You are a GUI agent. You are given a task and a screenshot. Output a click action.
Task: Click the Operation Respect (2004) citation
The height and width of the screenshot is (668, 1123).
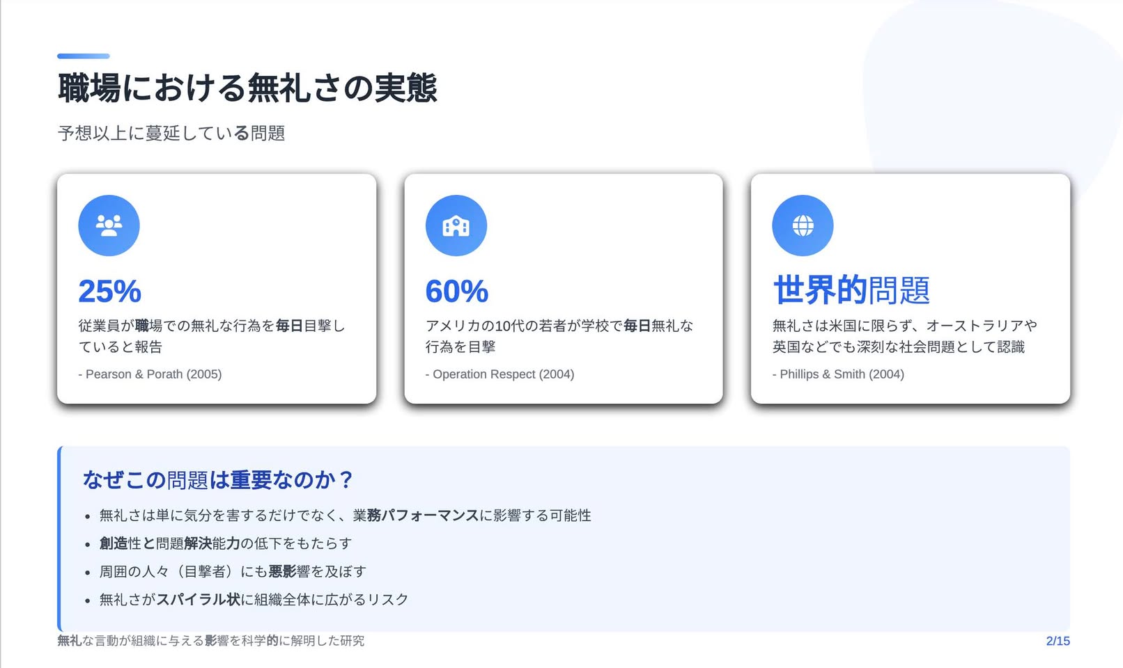499,374
